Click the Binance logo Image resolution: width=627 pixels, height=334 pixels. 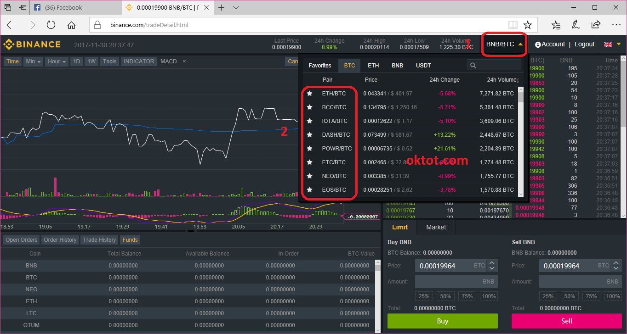[x=32, y=45]
